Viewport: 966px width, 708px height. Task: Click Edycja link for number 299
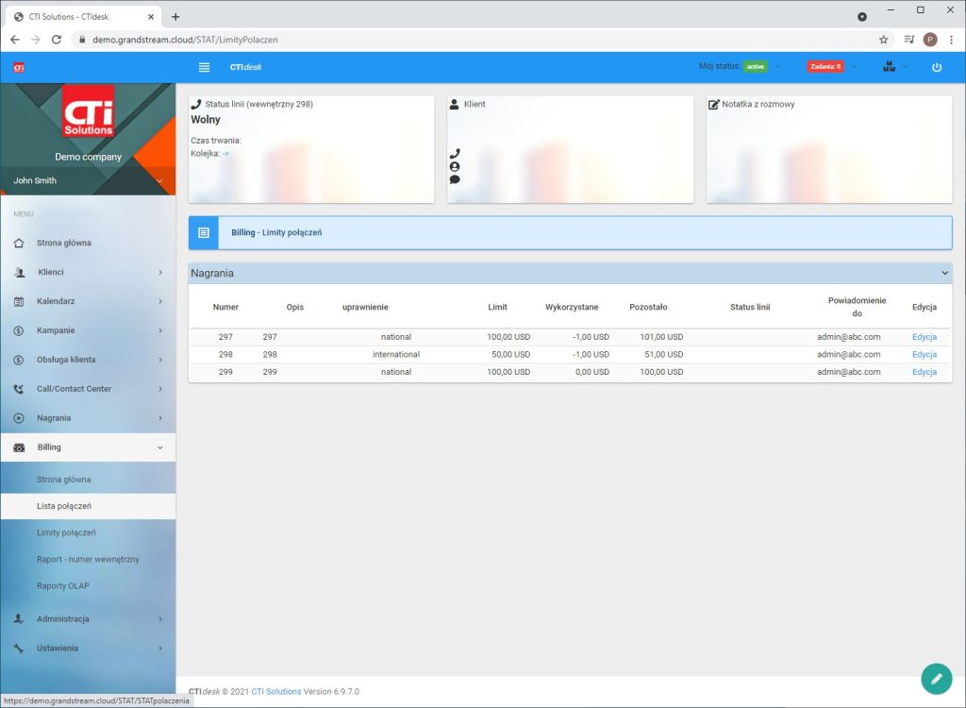[924, 372]
